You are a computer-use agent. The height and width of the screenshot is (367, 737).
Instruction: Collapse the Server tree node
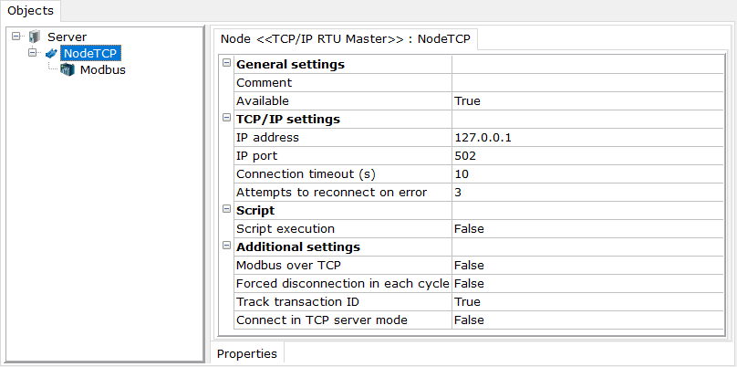click(x=17, y=36)
